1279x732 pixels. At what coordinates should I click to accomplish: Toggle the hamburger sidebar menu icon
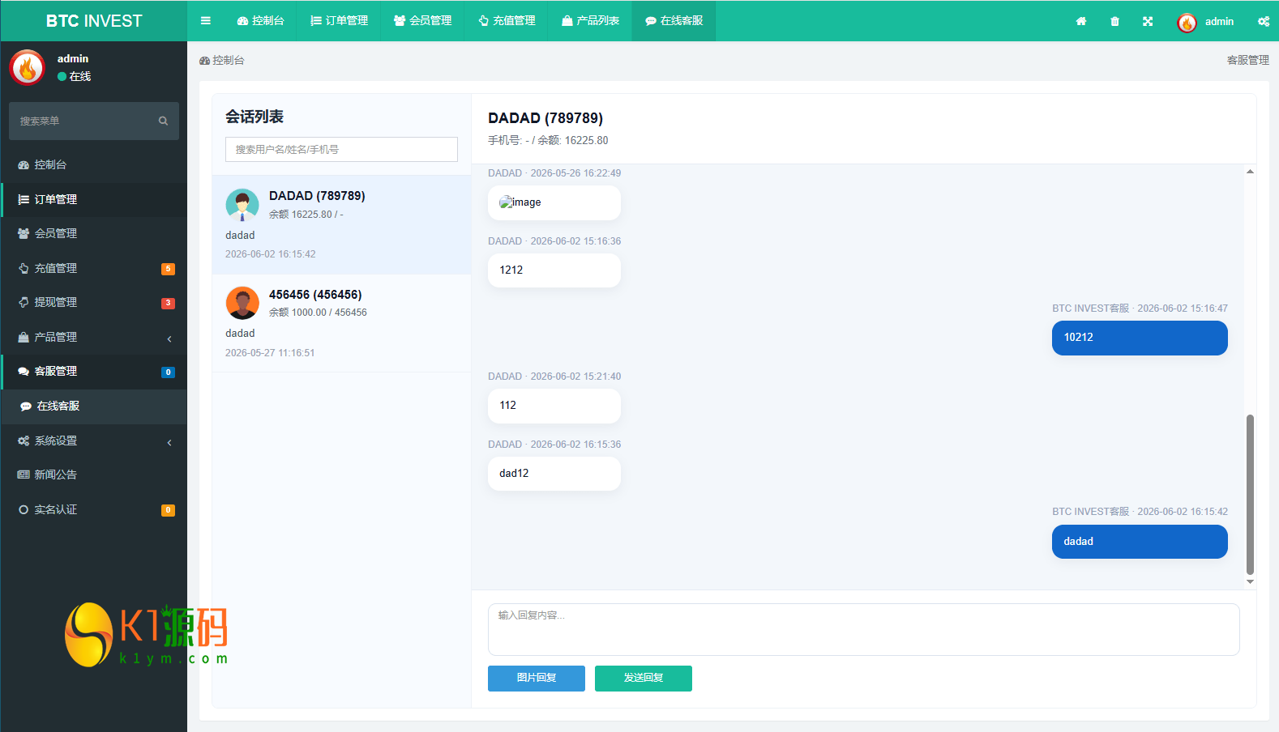tap(206, 21)
